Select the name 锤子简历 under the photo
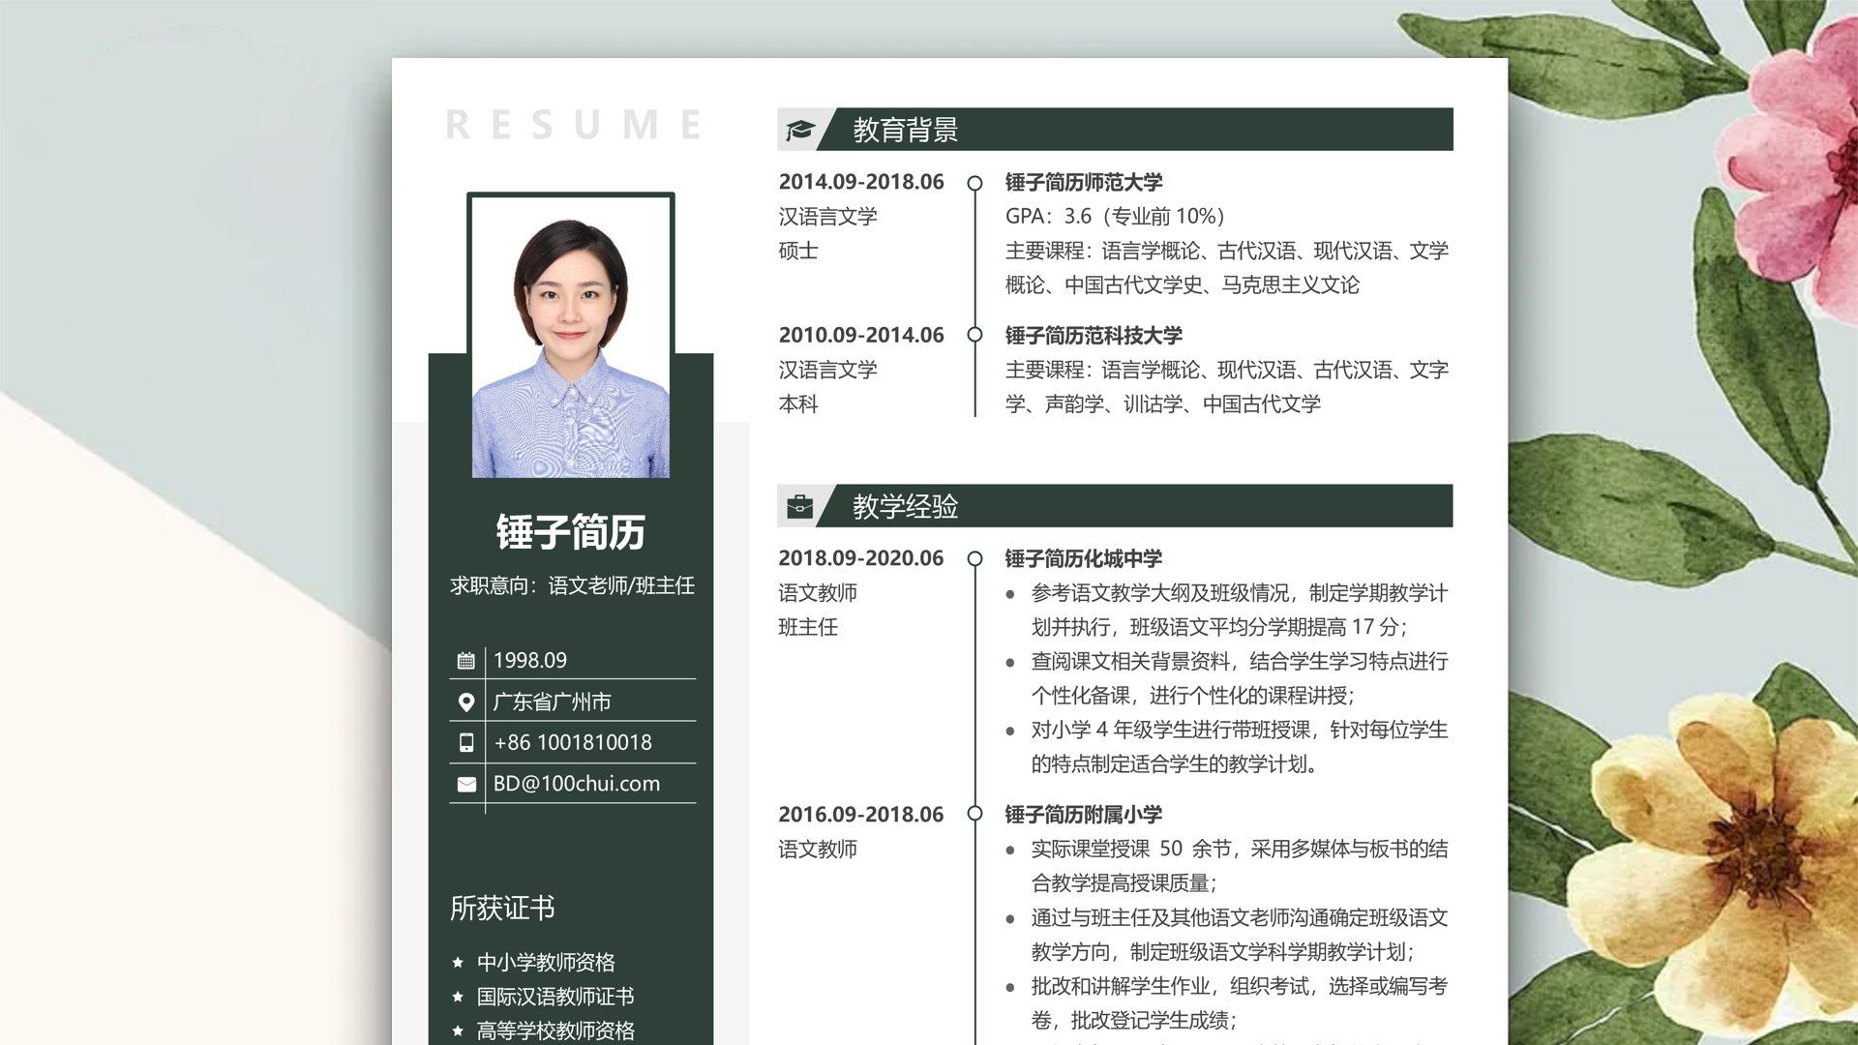This screenshot has height=1045, width=1858. point(571,532)
